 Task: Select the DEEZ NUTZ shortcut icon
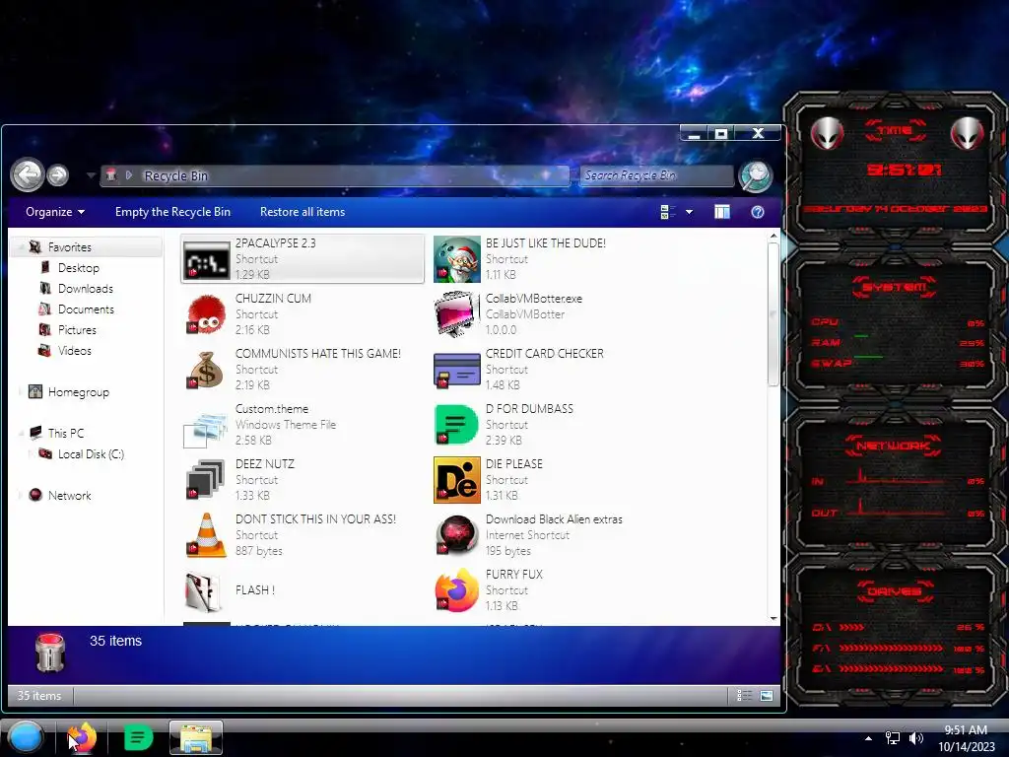coord(206,480)
